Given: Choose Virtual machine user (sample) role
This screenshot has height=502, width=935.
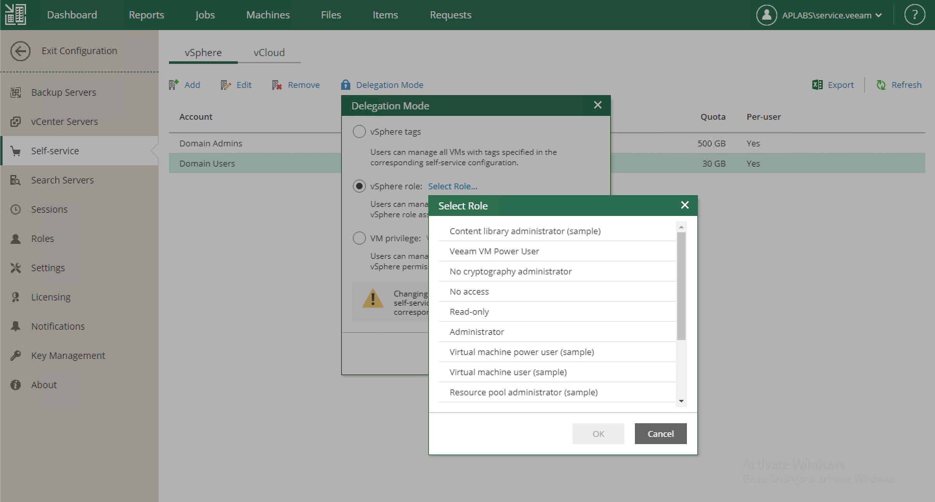Looking at the screenshot, I should click(x=557, y=372).
